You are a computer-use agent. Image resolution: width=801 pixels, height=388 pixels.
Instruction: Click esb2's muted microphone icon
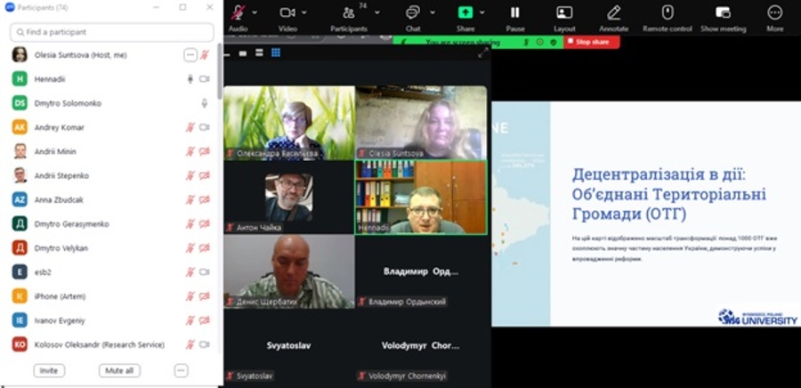(x=190, y=272)
